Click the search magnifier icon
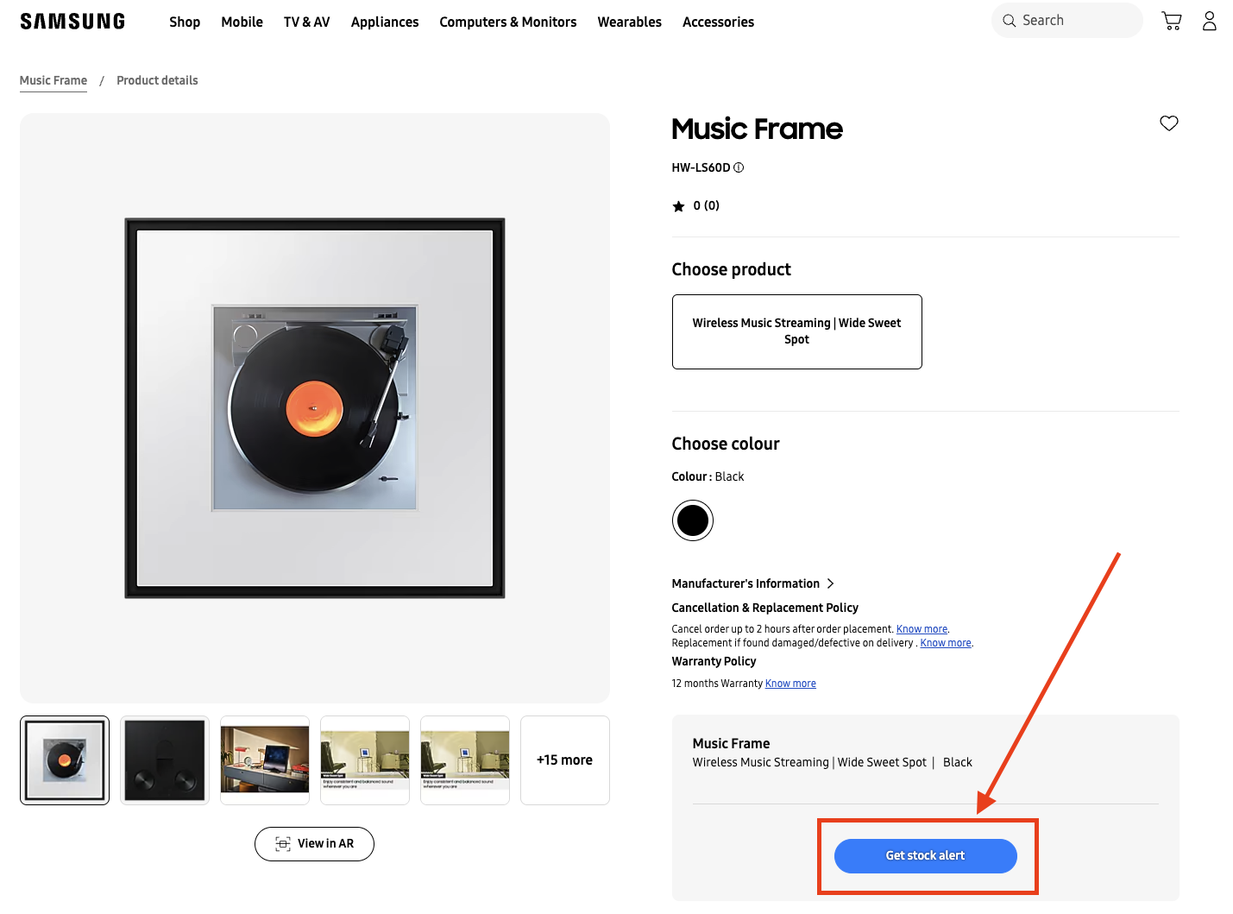The width and height of the screenshot is (1233, 914). coord(1009,20)
